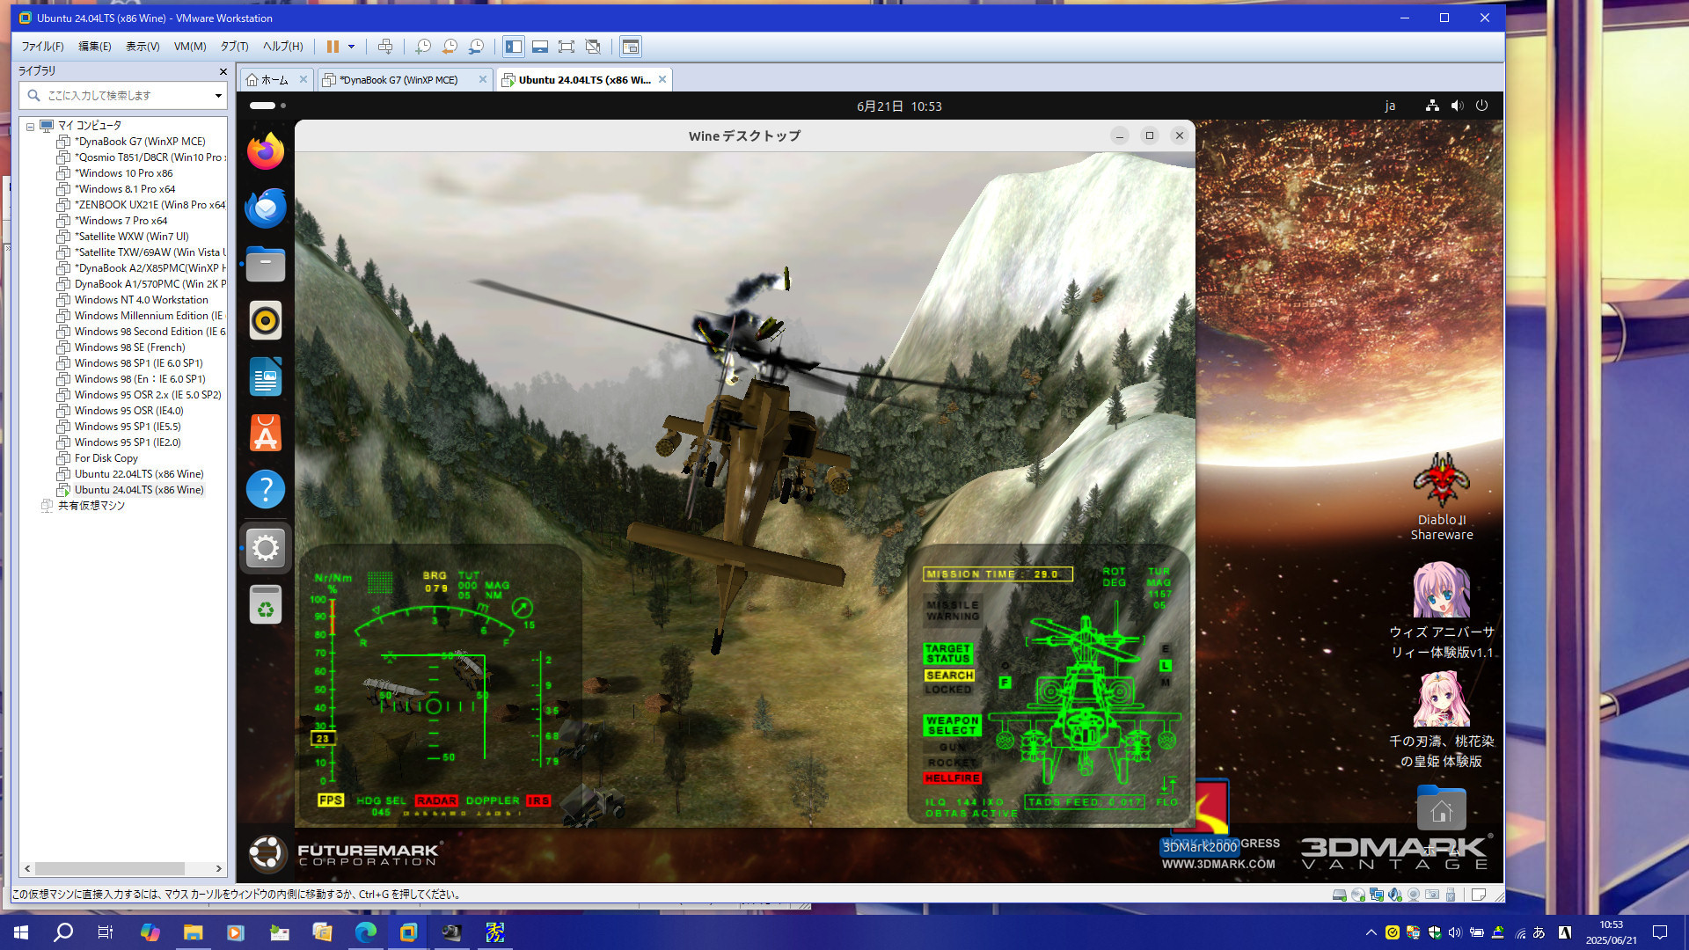Revert to snapshot using the clock-arrow icon
The height and width of the screenshot is (950, 1689).
tap(450, 47)
